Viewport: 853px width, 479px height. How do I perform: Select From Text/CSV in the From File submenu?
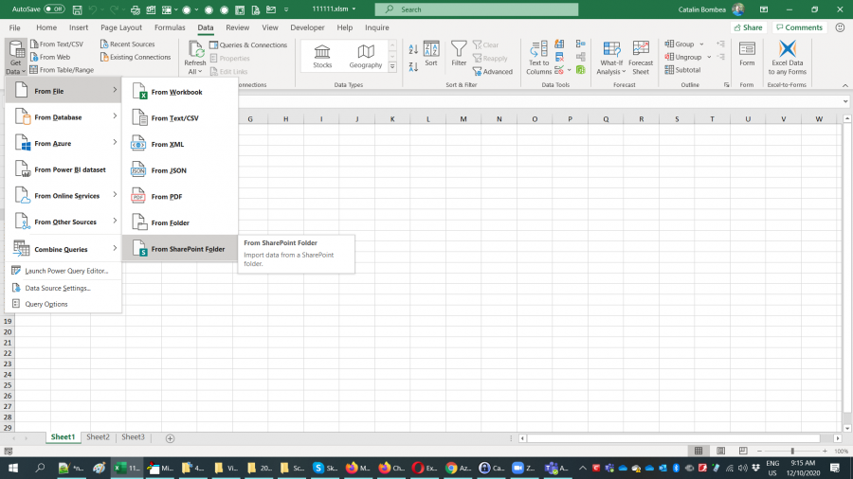pos(180,118)
